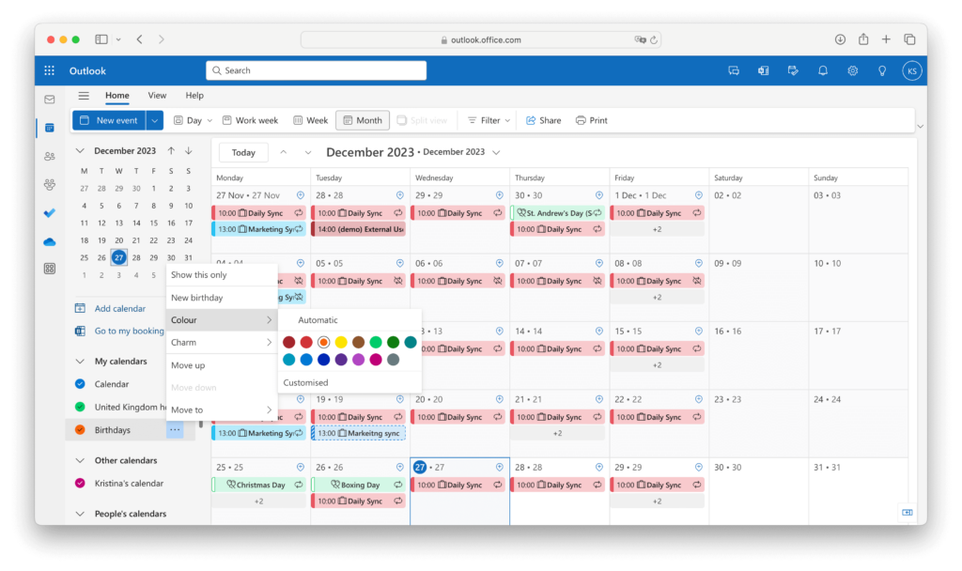This screenshot has width=962, height=571.
Task: Go to next month in mini calendar
Action: tap(188, 150)
